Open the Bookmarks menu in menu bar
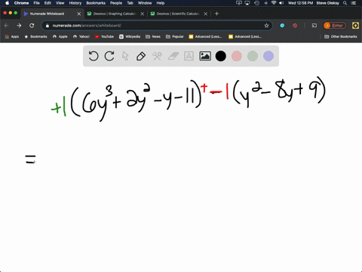362x272 pixels. (x=96, y=3)
